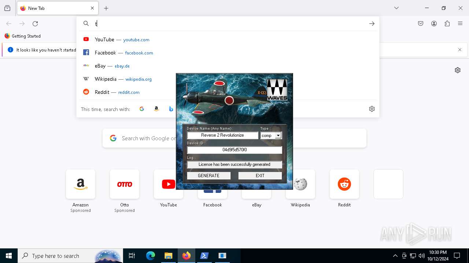
Task: Launch Microsoft Edge from taskbar
Action: click(151, 256)
